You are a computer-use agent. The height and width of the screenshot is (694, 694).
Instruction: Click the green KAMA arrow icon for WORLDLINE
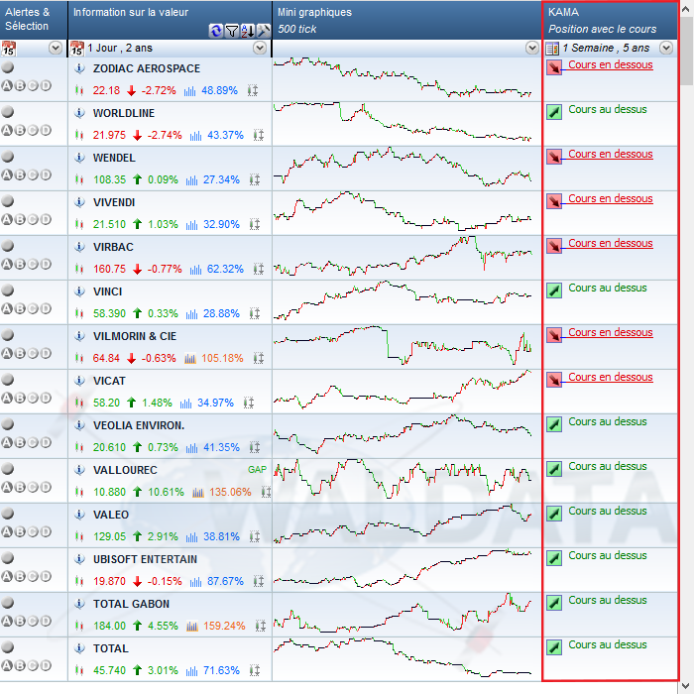click(553, 112)
